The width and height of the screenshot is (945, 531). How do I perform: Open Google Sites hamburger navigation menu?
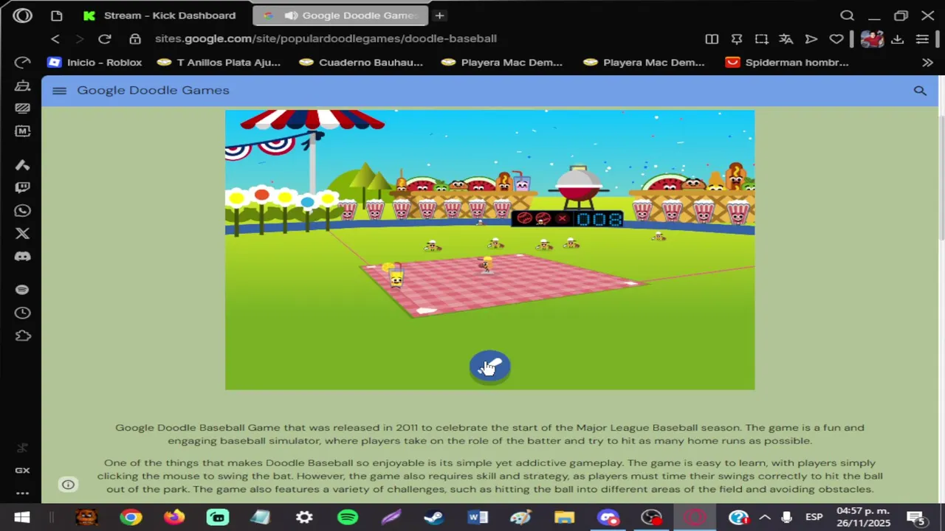pyautogui.click(x=60, y=91)
